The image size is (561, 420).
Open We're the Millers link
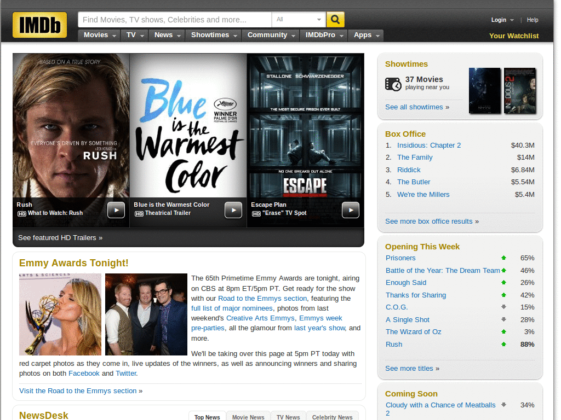pyautogui.click(x=423, y=194)
